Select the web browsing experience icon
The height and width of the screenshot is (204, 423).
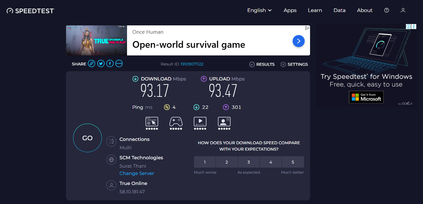point(152,123)
